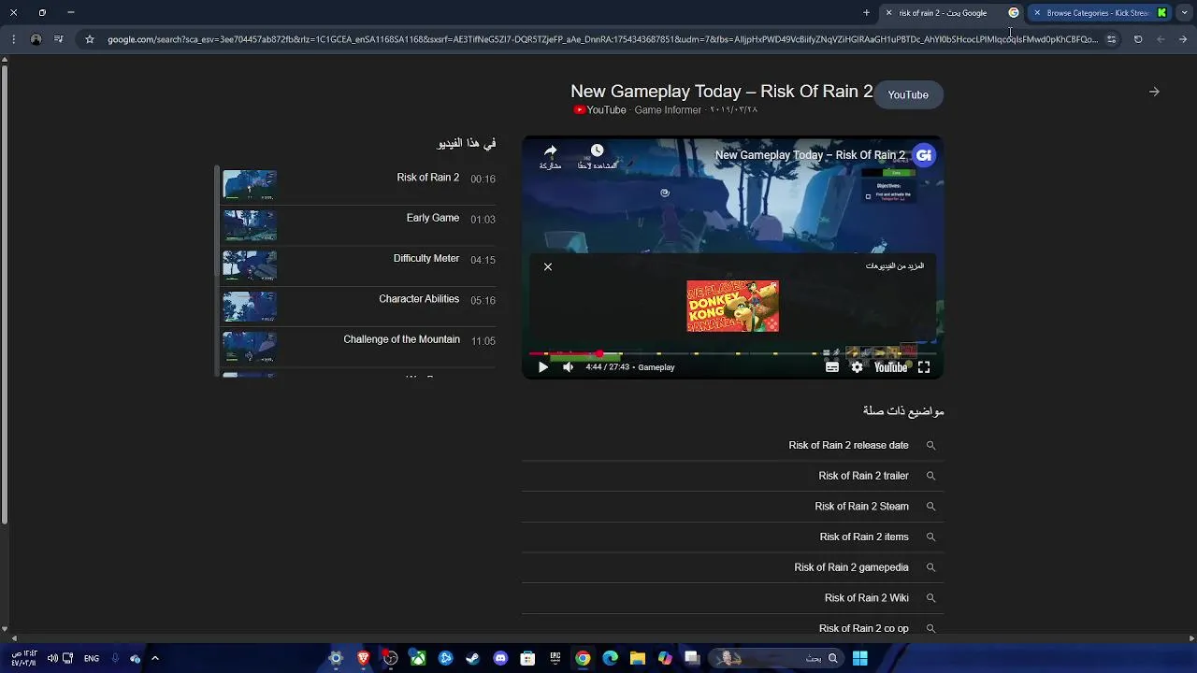Open Brave browser from taskbar
The height and width of the screenshot is (673, 1197).
coord(364,658)
